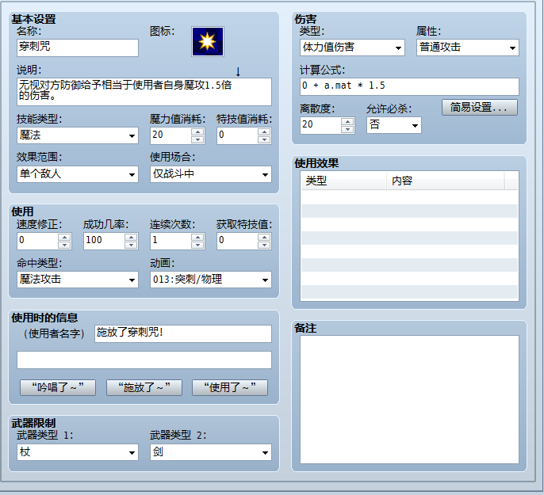This screenshot has width=544, height=495.
Task: Click the 计算公式 field with a.mat formula
Action: 409,86
